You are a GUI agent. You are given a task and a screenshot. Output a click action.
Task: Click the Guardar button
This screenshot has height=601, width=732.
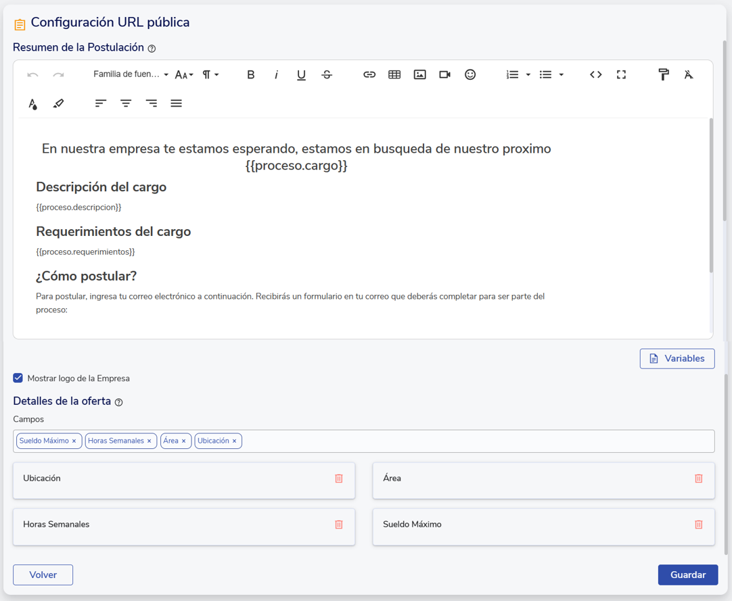coord(687,575)
